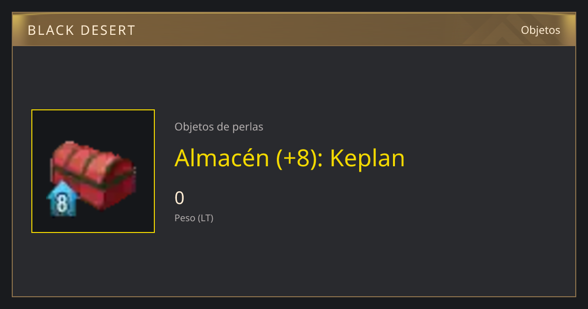Image resolution: width=588 pixels, height=309 pixels.
Task: Open the Objetos section link
Action: point(540,30)
